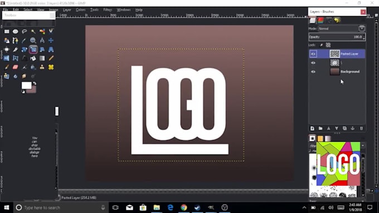Select the Measure compass tool
The height and width of the screenshot is (213, 379).
[42, 40]
